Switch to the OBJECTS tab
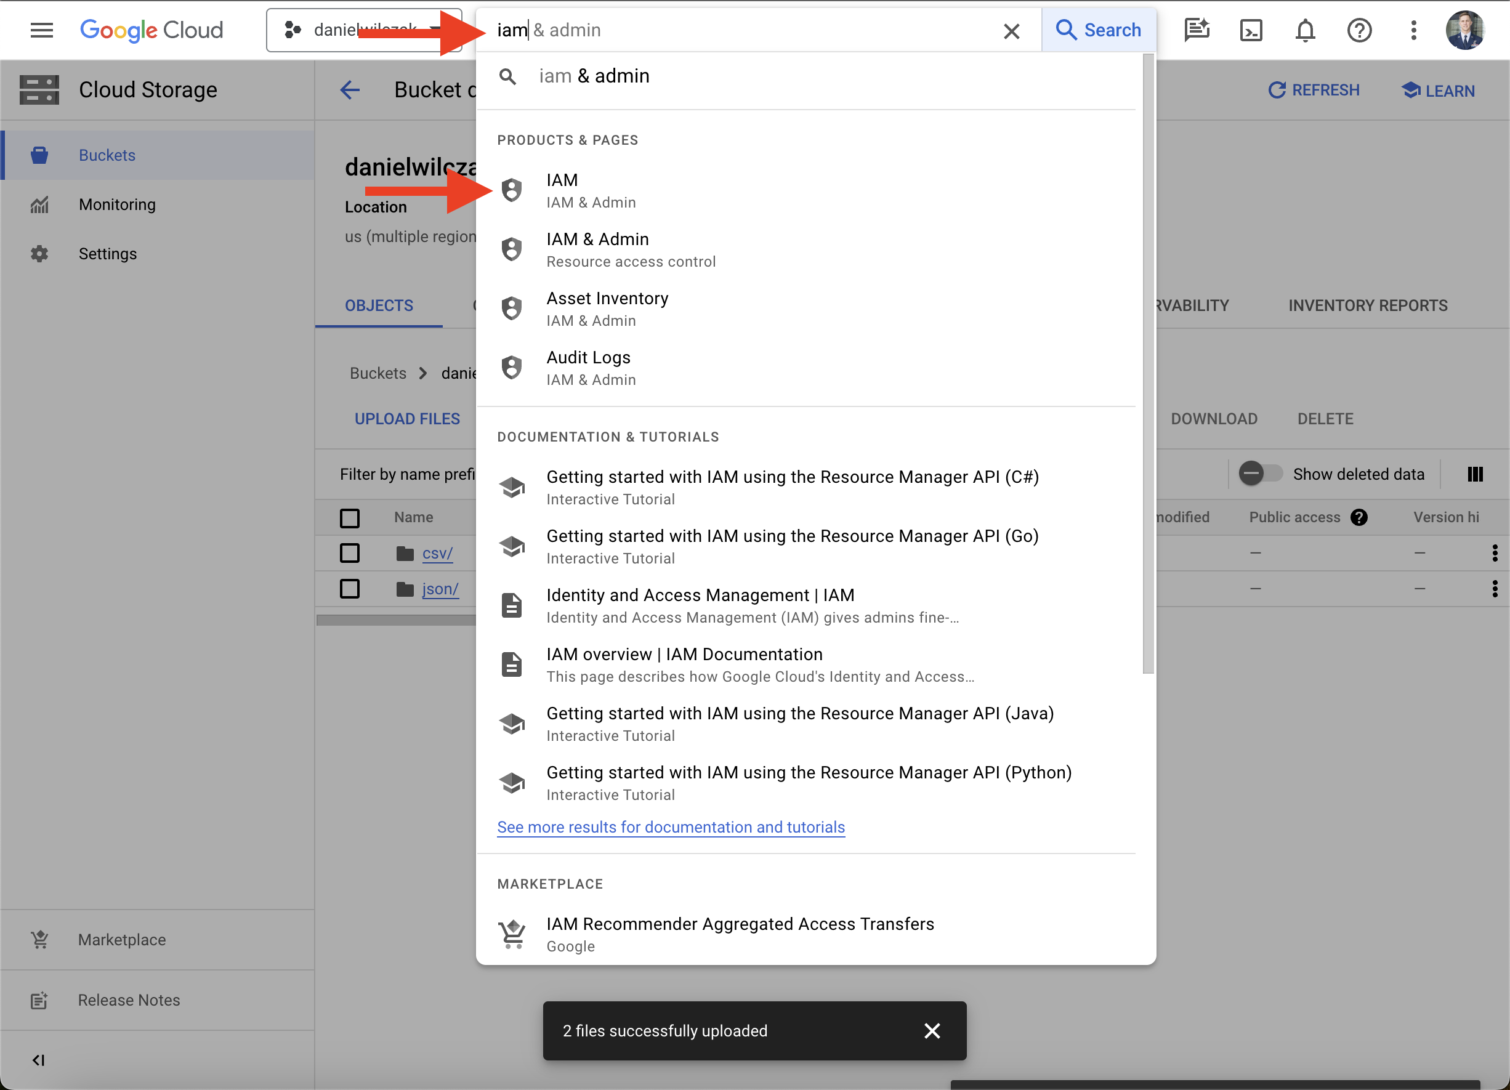Image resolution: width=1510 pixels, height=1090 pixels. click(379, 305)
